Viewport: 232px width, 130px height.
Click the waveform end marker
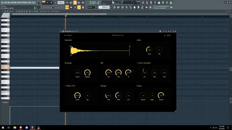(x=130, y=51)
